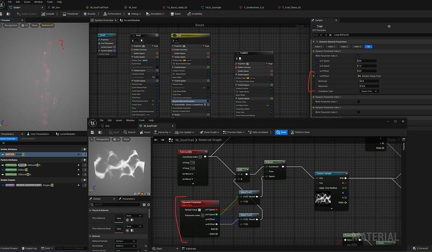Click the uvX Speed value field showing 1.0
This screenshot has width=432, height=252.
click(x=367, y=66)
